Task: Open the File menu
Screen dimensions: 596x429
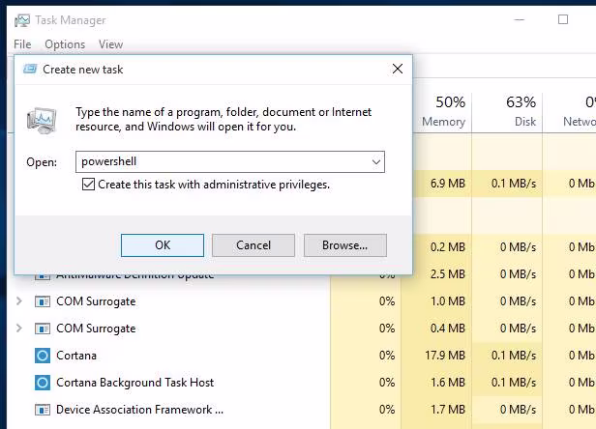Action: pos(22,44)
